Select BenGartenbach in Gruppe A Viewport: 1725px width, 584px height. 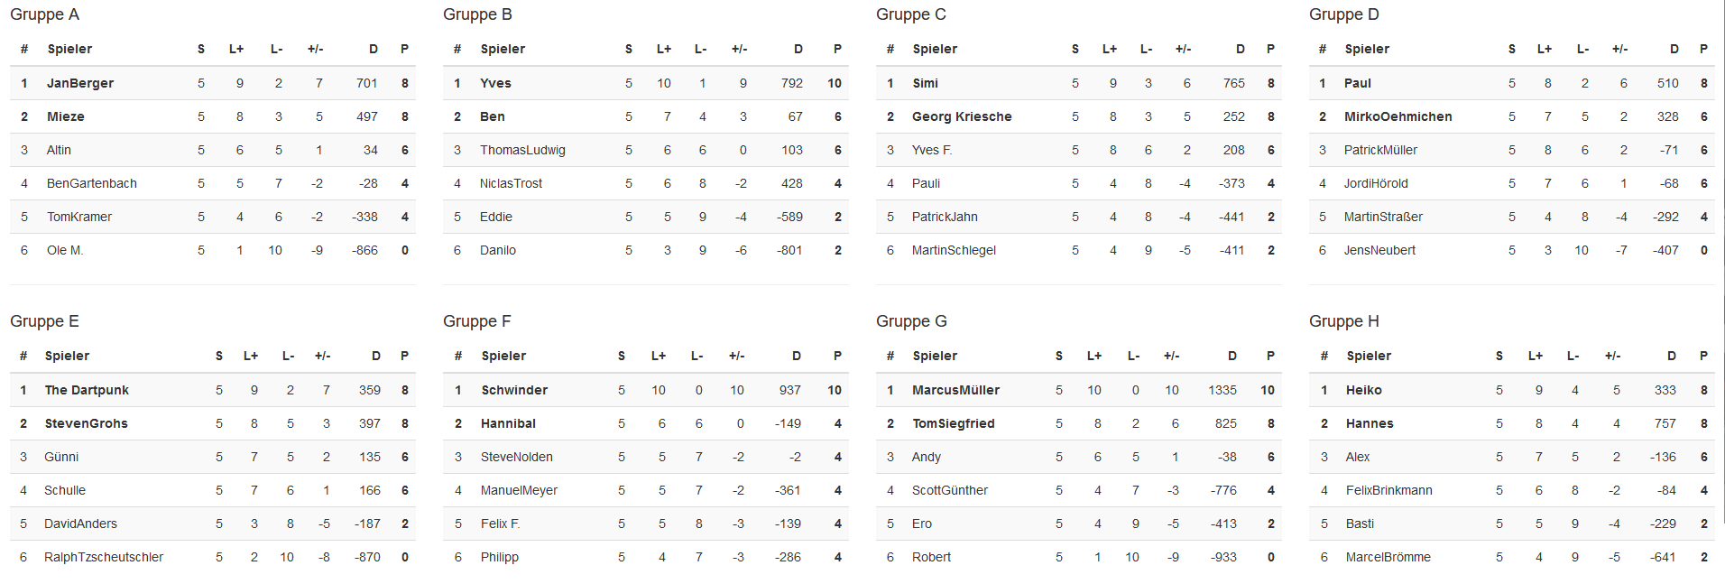92,183
